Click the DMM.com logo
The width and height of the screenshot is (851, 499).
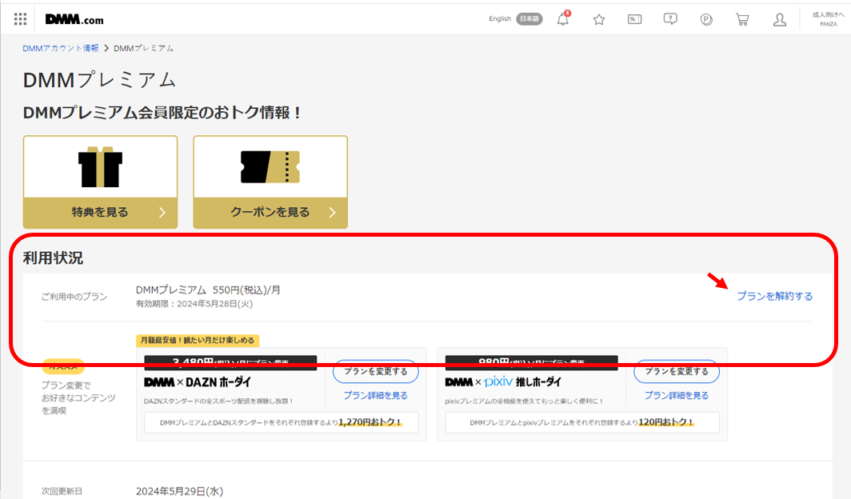(74, 19)
